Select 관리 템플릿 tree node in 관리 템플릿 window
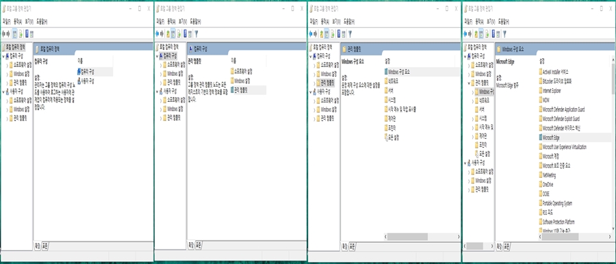Screen dimensions: 616x264 point(324,82)
